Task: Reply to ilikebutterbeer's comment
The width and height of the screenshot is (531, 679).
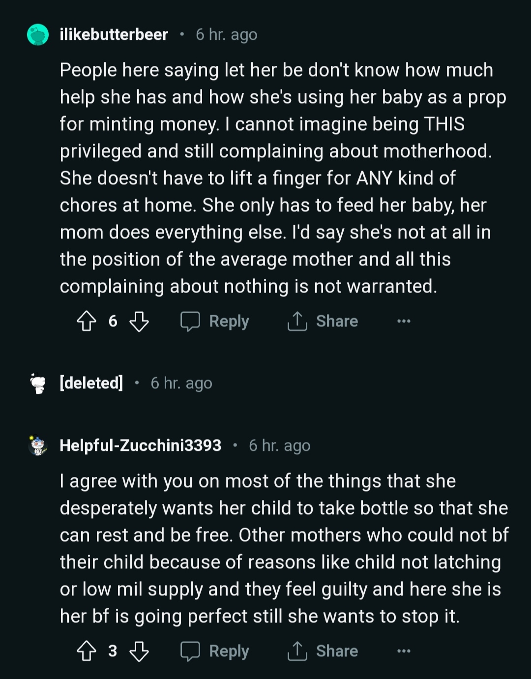Action: click(x=215, y=322)
